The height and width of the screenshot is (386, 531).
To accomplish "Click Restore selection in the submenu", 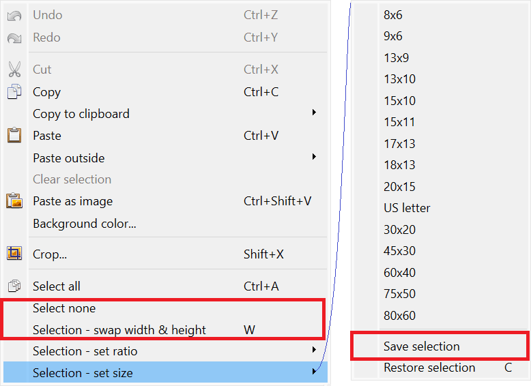I will [x=429, y=368].
